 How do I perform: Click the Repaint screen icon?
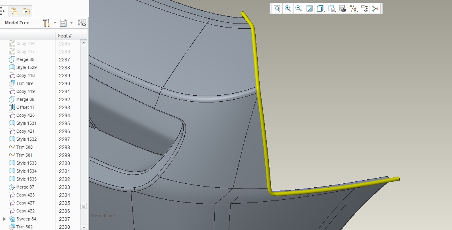point(309,8)
